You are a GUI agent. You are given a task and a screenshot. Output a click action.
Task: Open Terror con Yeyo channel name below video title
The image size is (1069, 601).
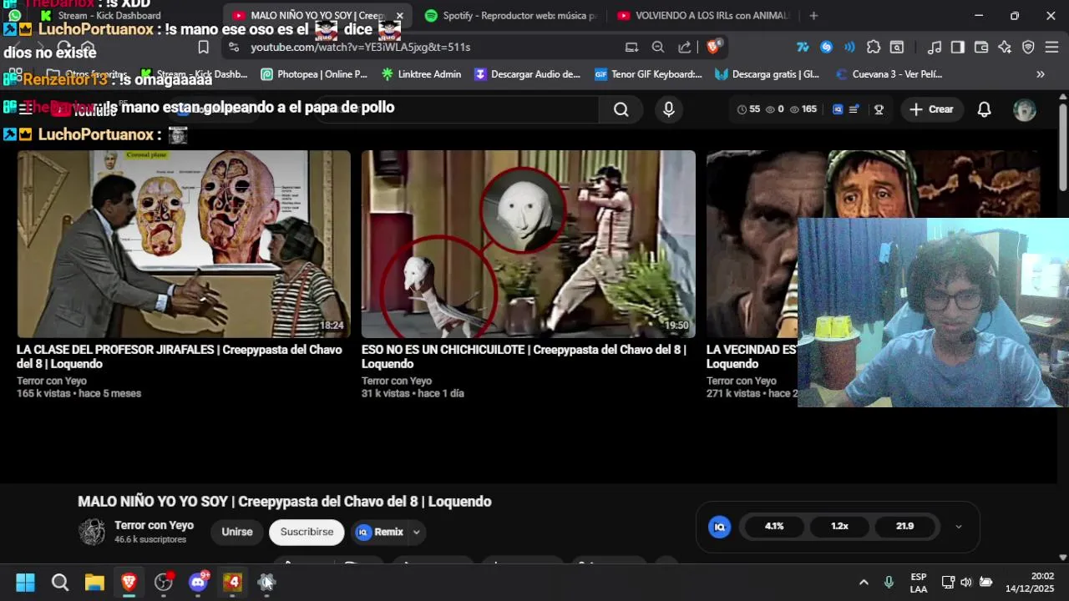[154, 525]
